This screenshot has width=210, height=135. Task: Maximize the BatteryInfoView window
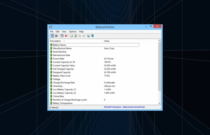151,26
